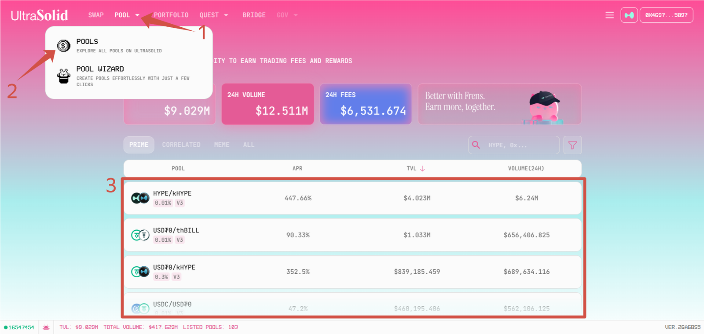Click the UltraSolid logo
The height and width of the screenshot is (334, 704).
(40, 15)
